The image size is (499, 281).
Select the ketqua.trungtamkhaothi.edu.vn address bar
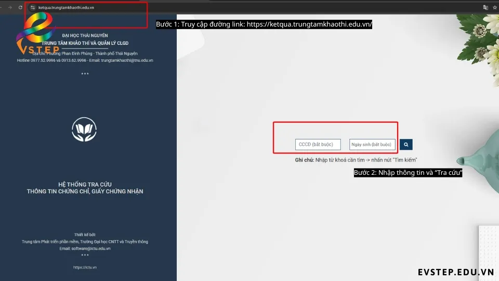click(66, 7)
